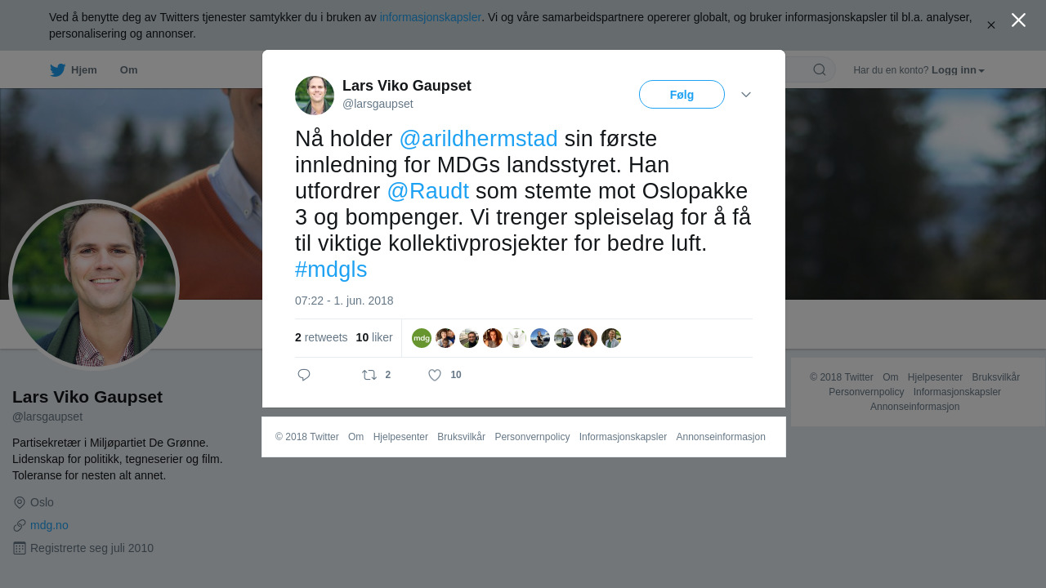This screenshot has height=588, width=1046.
Task: Click the search magnifier icon
Action: pos(820,69)
